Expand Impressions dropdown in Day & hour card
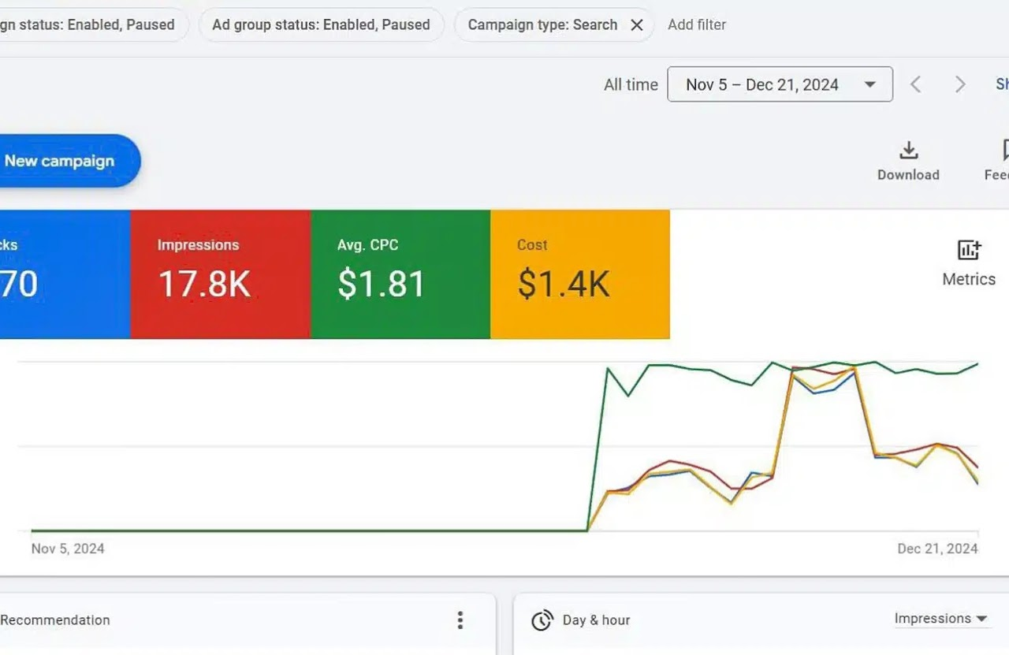Viewport: 1009px width, 655px height. click(941, 619)
